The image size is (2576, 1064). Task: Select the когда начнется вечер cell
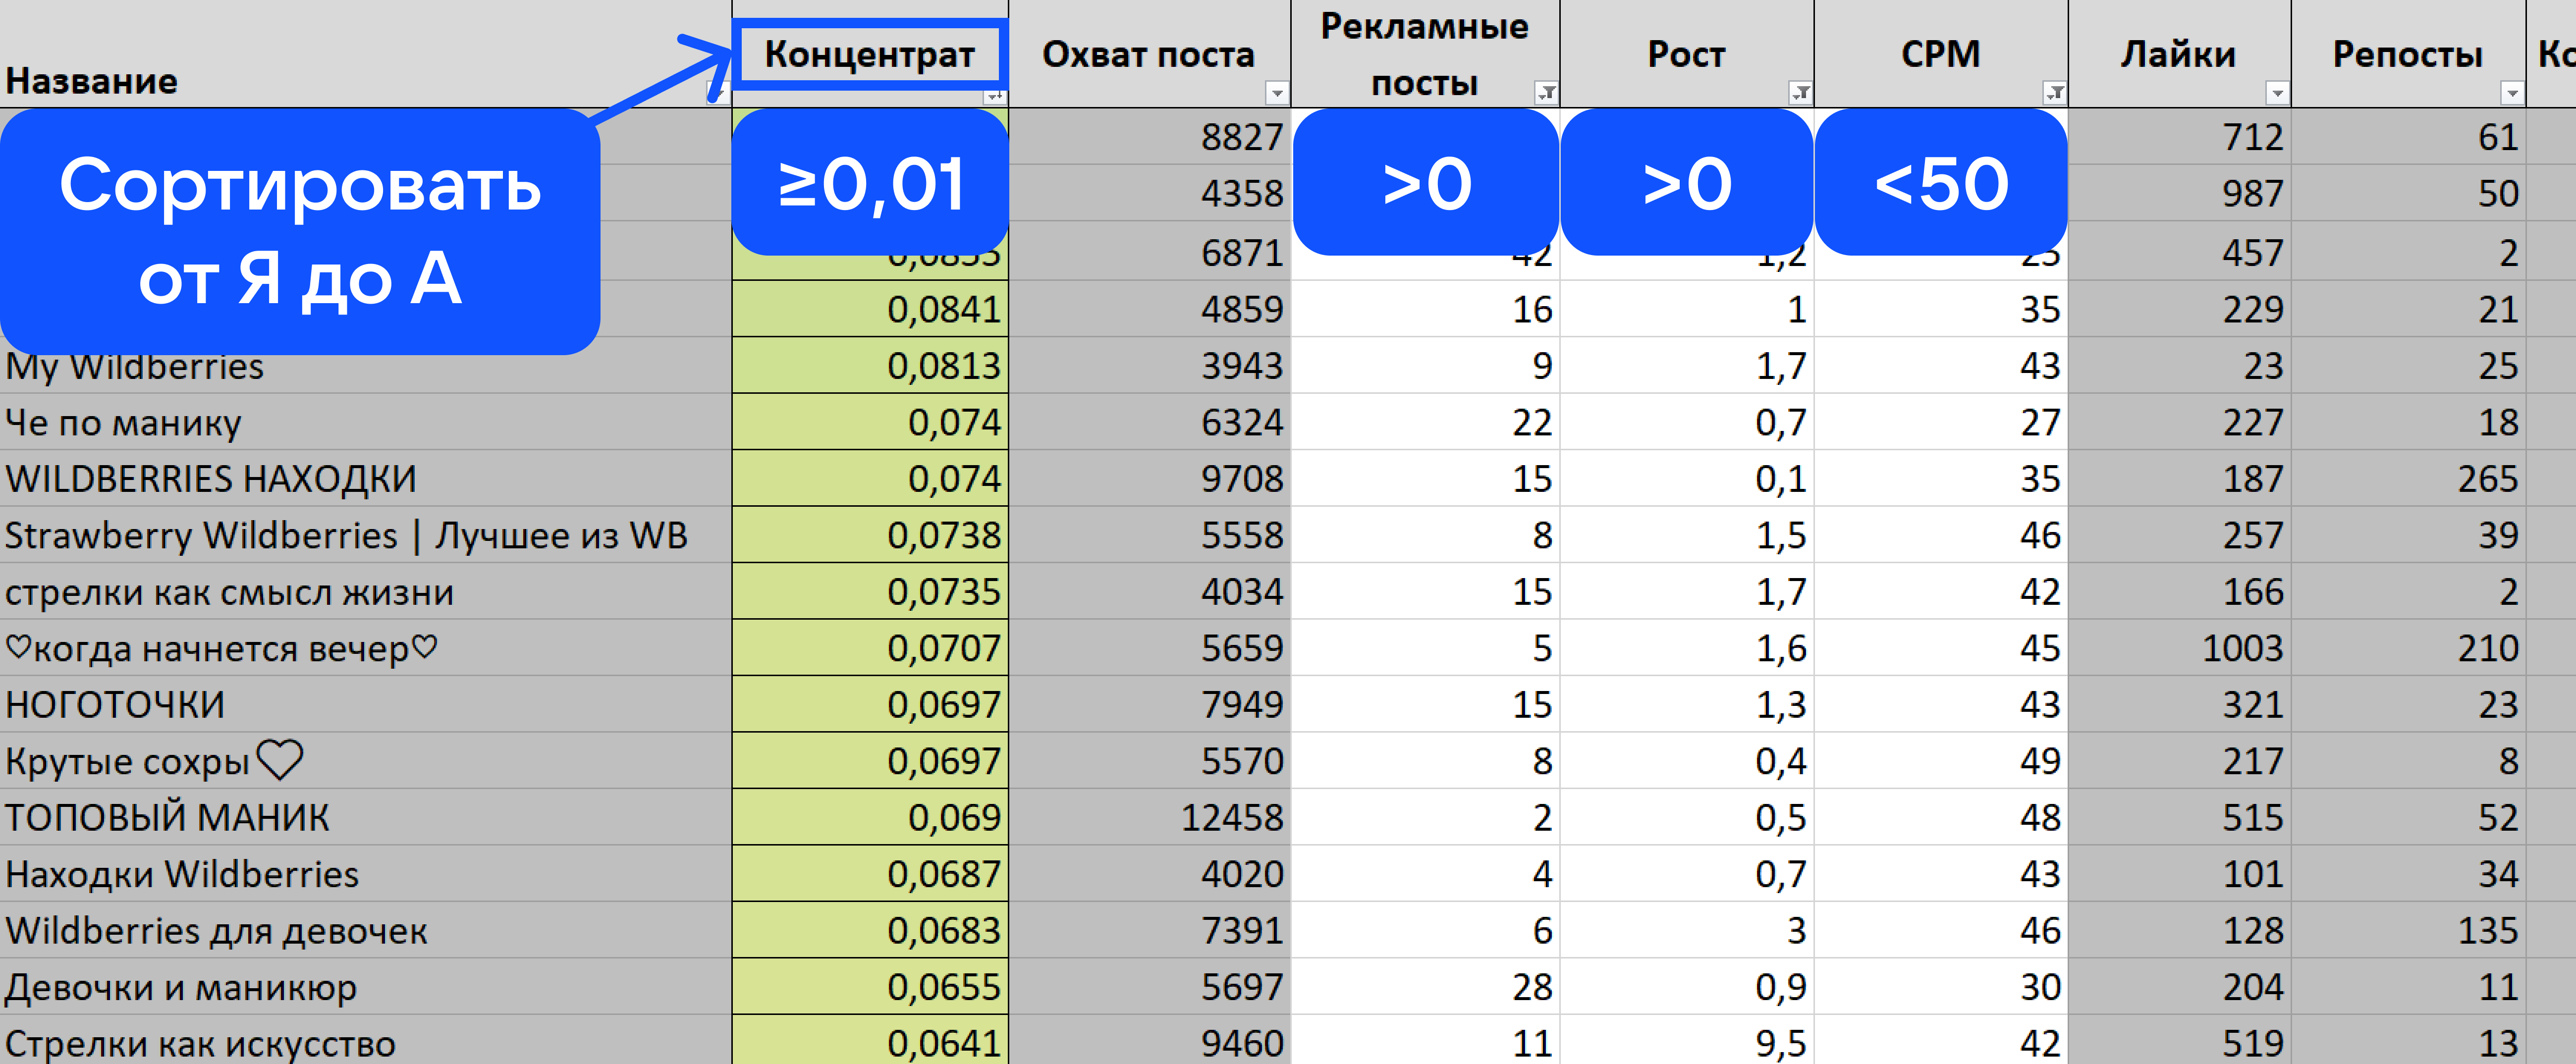click(366, 648)
